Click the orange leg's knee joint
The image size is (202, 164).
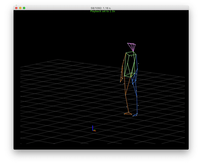[126, 95]
